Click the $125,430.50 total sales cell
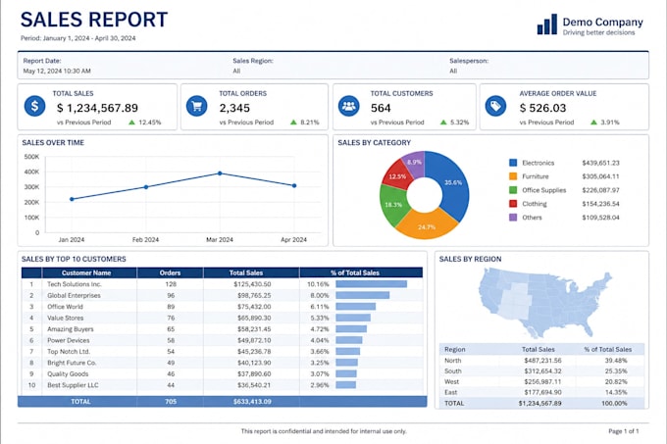The image size is (667, 444). click(252, 284)
